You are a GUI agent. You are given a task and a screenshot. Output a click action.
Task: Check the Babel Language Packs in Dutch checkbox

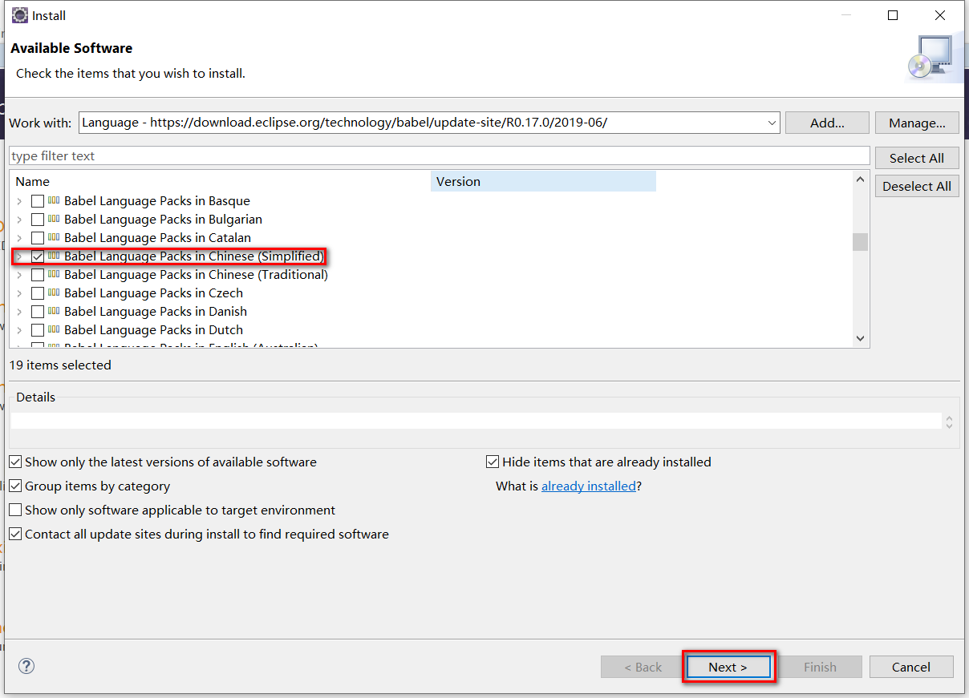coord(38,329)
